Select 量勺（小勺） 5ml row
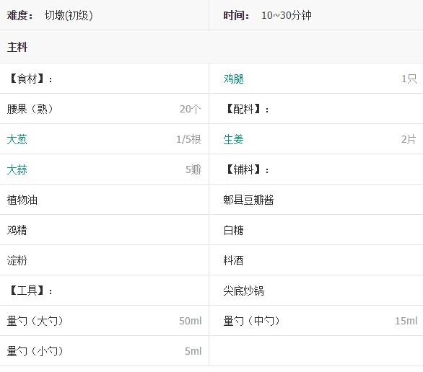The image size is (423, 372). tap(105, 351)
